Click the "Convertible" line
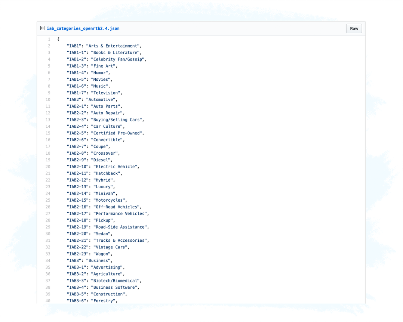403x322 pixels. 96,140
